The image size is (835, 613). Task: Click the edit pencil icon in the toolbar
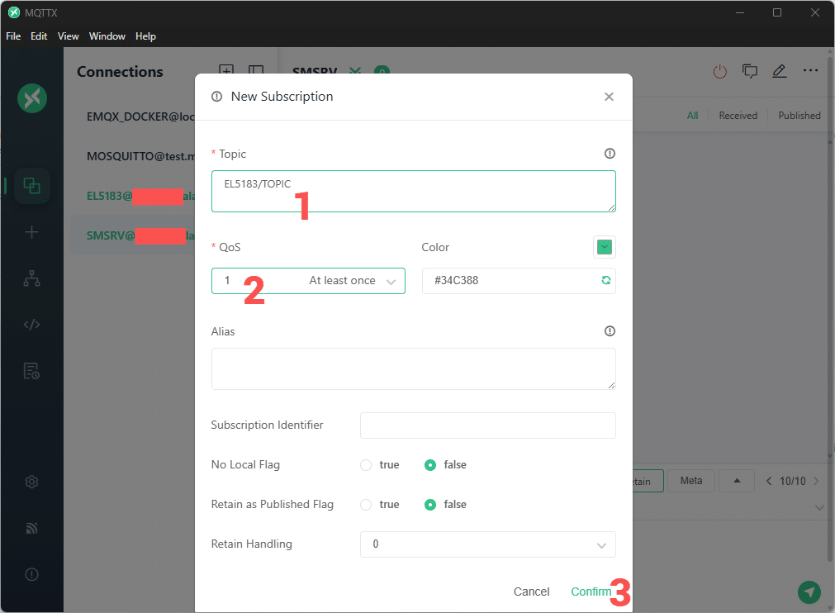(x=779, y=71)
